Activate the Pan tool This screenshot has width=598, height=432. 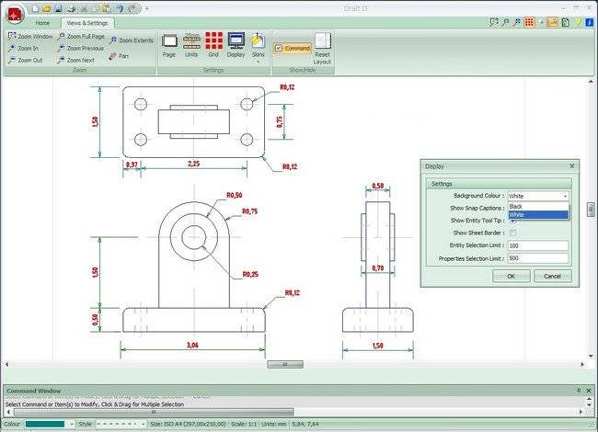(x=118, y=55)
